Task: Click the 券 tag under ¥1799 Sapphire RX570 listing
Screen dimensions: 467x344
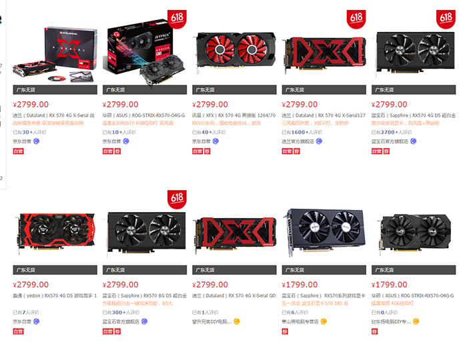Action: 285,331
